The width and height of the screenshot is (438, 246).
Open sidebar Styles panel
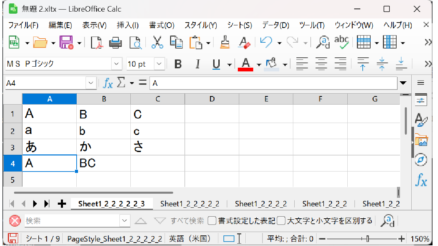421,119
